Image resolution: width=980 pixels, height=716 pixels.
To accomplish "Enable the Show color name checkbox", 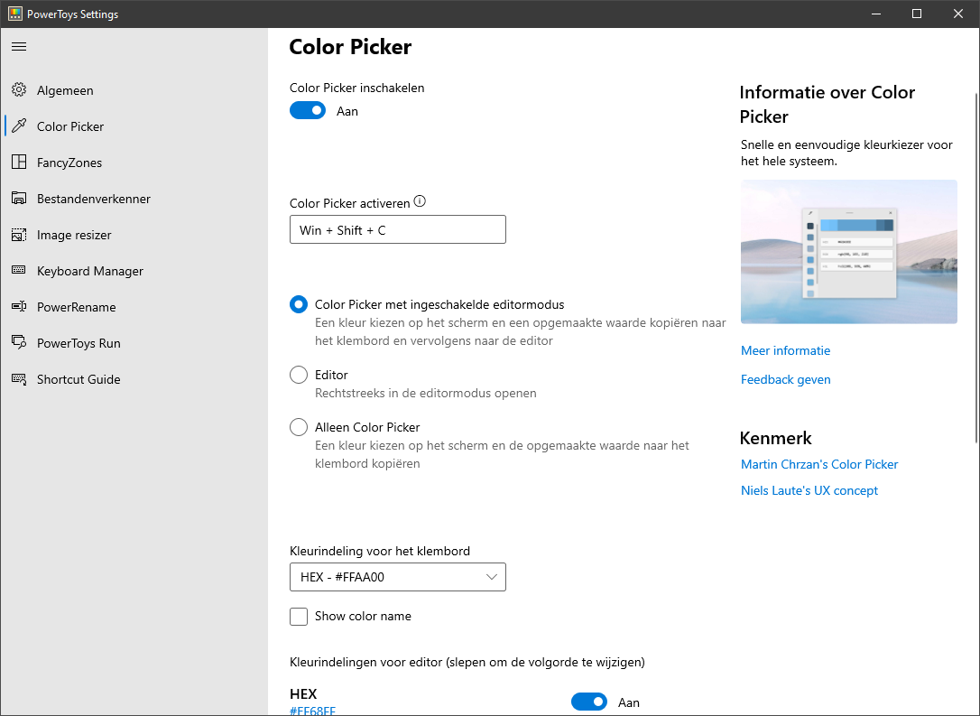I will (x=299, y=617).
